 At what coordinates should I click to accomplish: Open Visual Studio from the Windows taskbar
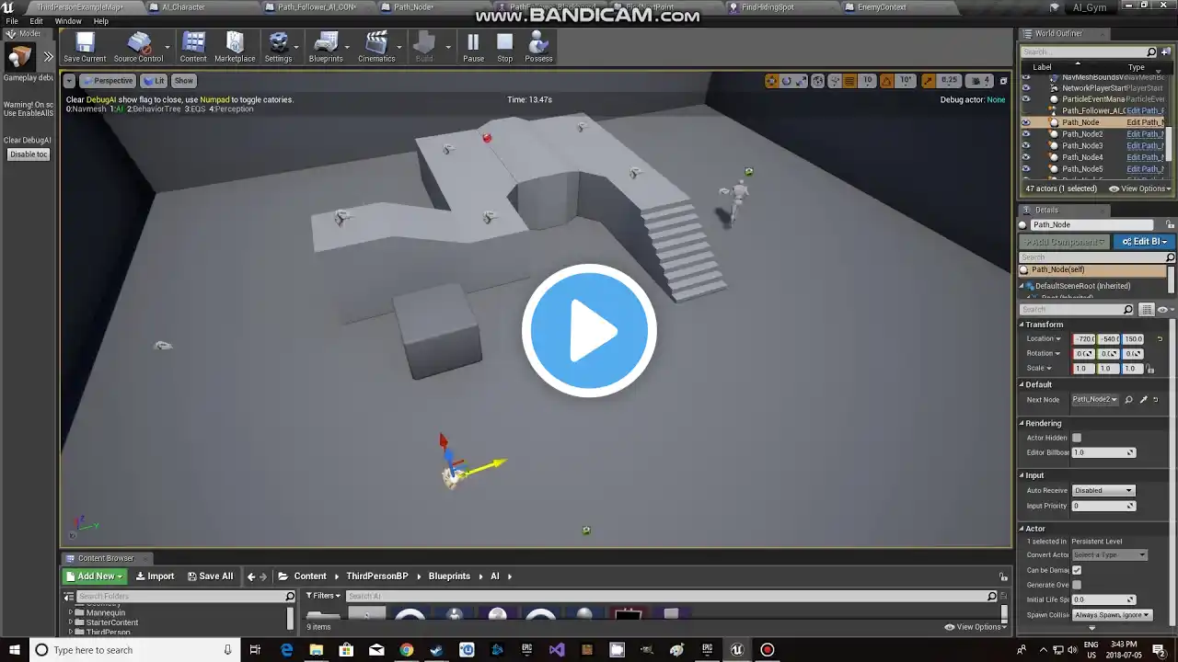[557, 650]
